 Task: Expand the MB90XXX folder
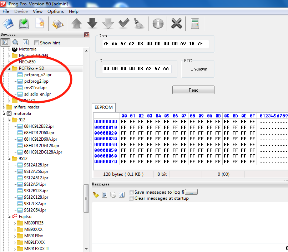coord(15,230)
